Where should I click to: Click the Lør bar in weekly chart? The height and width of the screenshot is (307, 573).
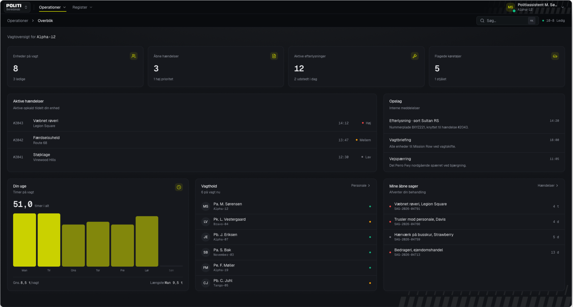tap(147, 241)
